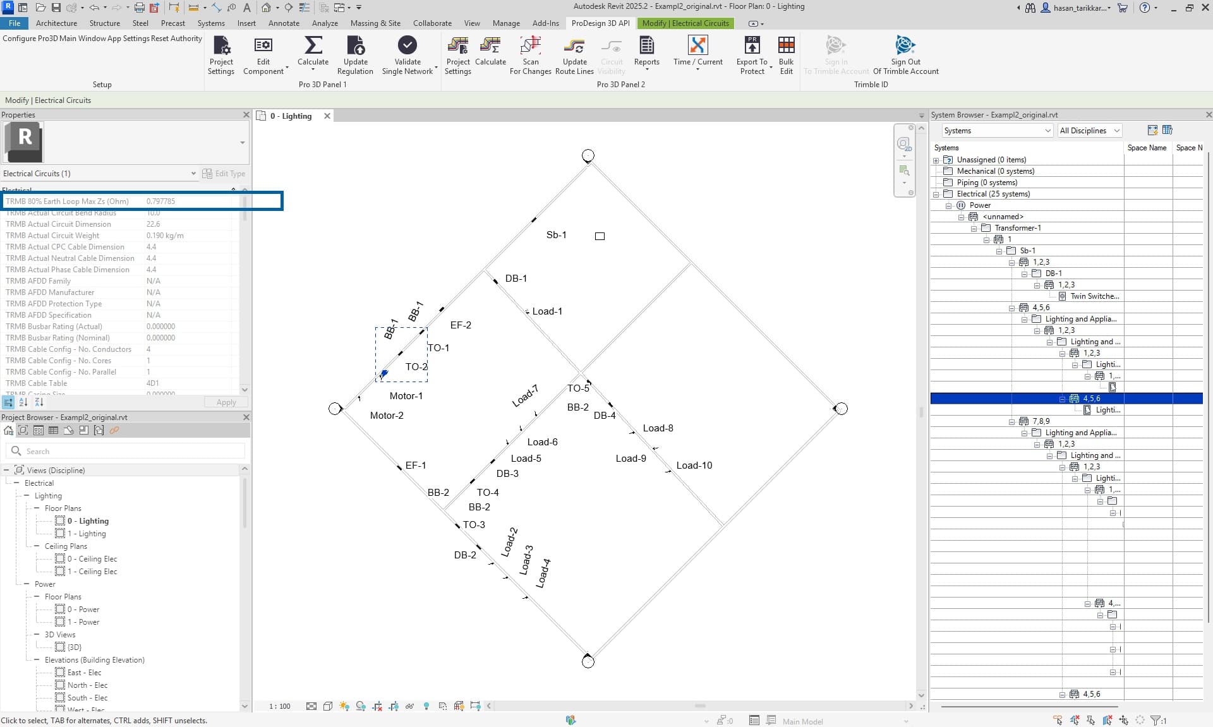
Task: Click Update Route Lines icon
Action: click(574, 45)
